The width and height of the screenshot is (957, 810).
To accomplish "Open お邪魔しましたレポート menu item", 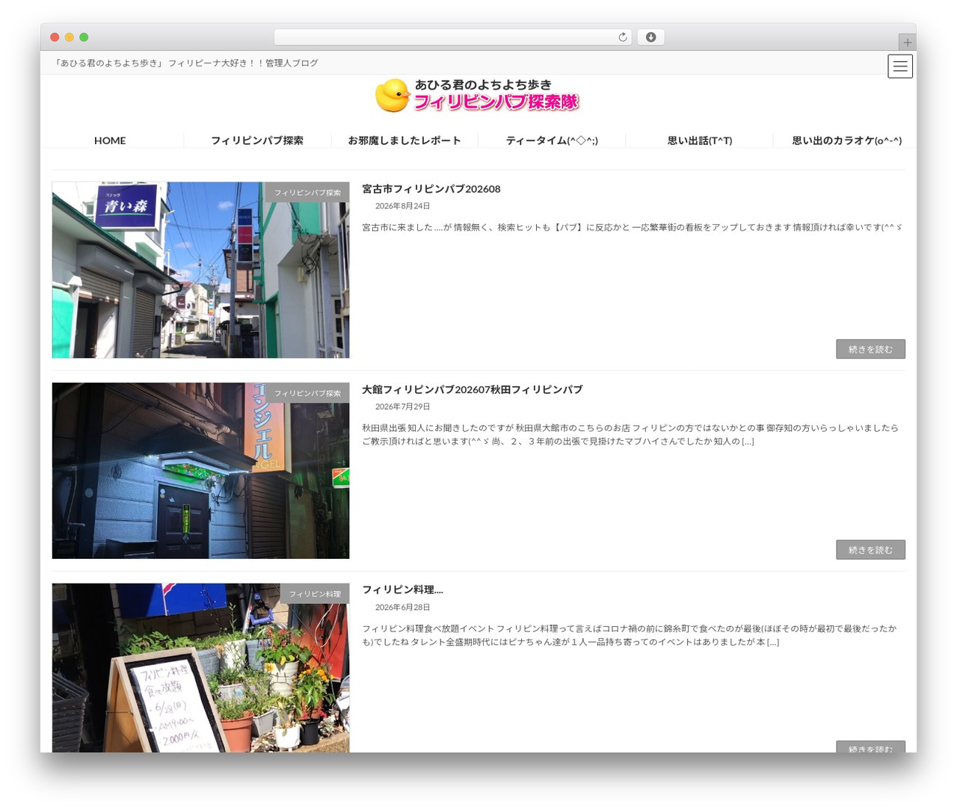I will [404, 140].
